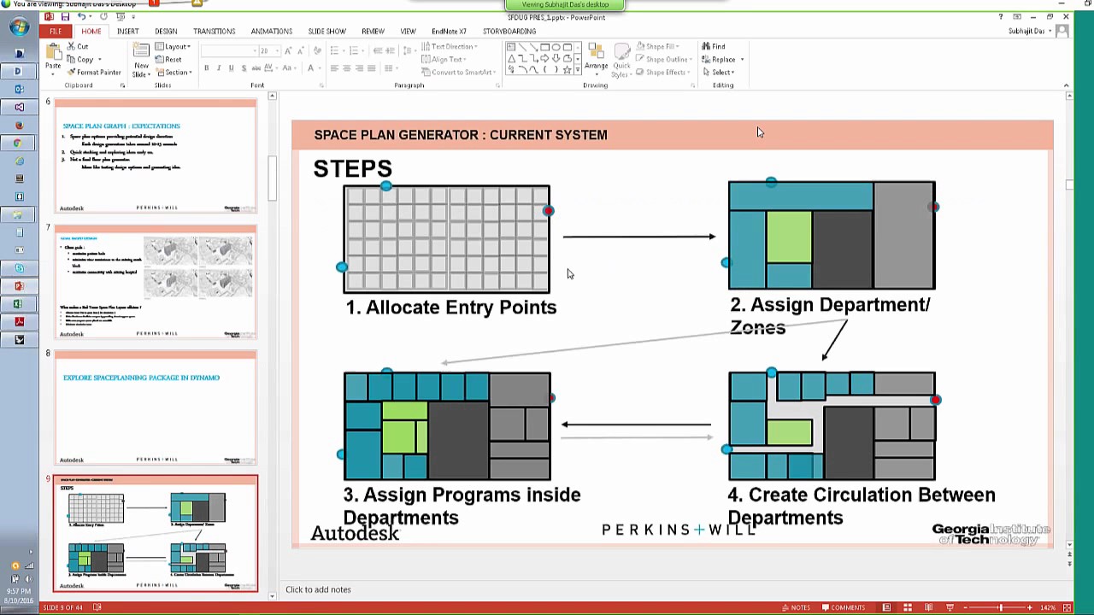Open the Copy dropdown arrow
Screen dimensions: 1094x615
(x=99, y=60)
